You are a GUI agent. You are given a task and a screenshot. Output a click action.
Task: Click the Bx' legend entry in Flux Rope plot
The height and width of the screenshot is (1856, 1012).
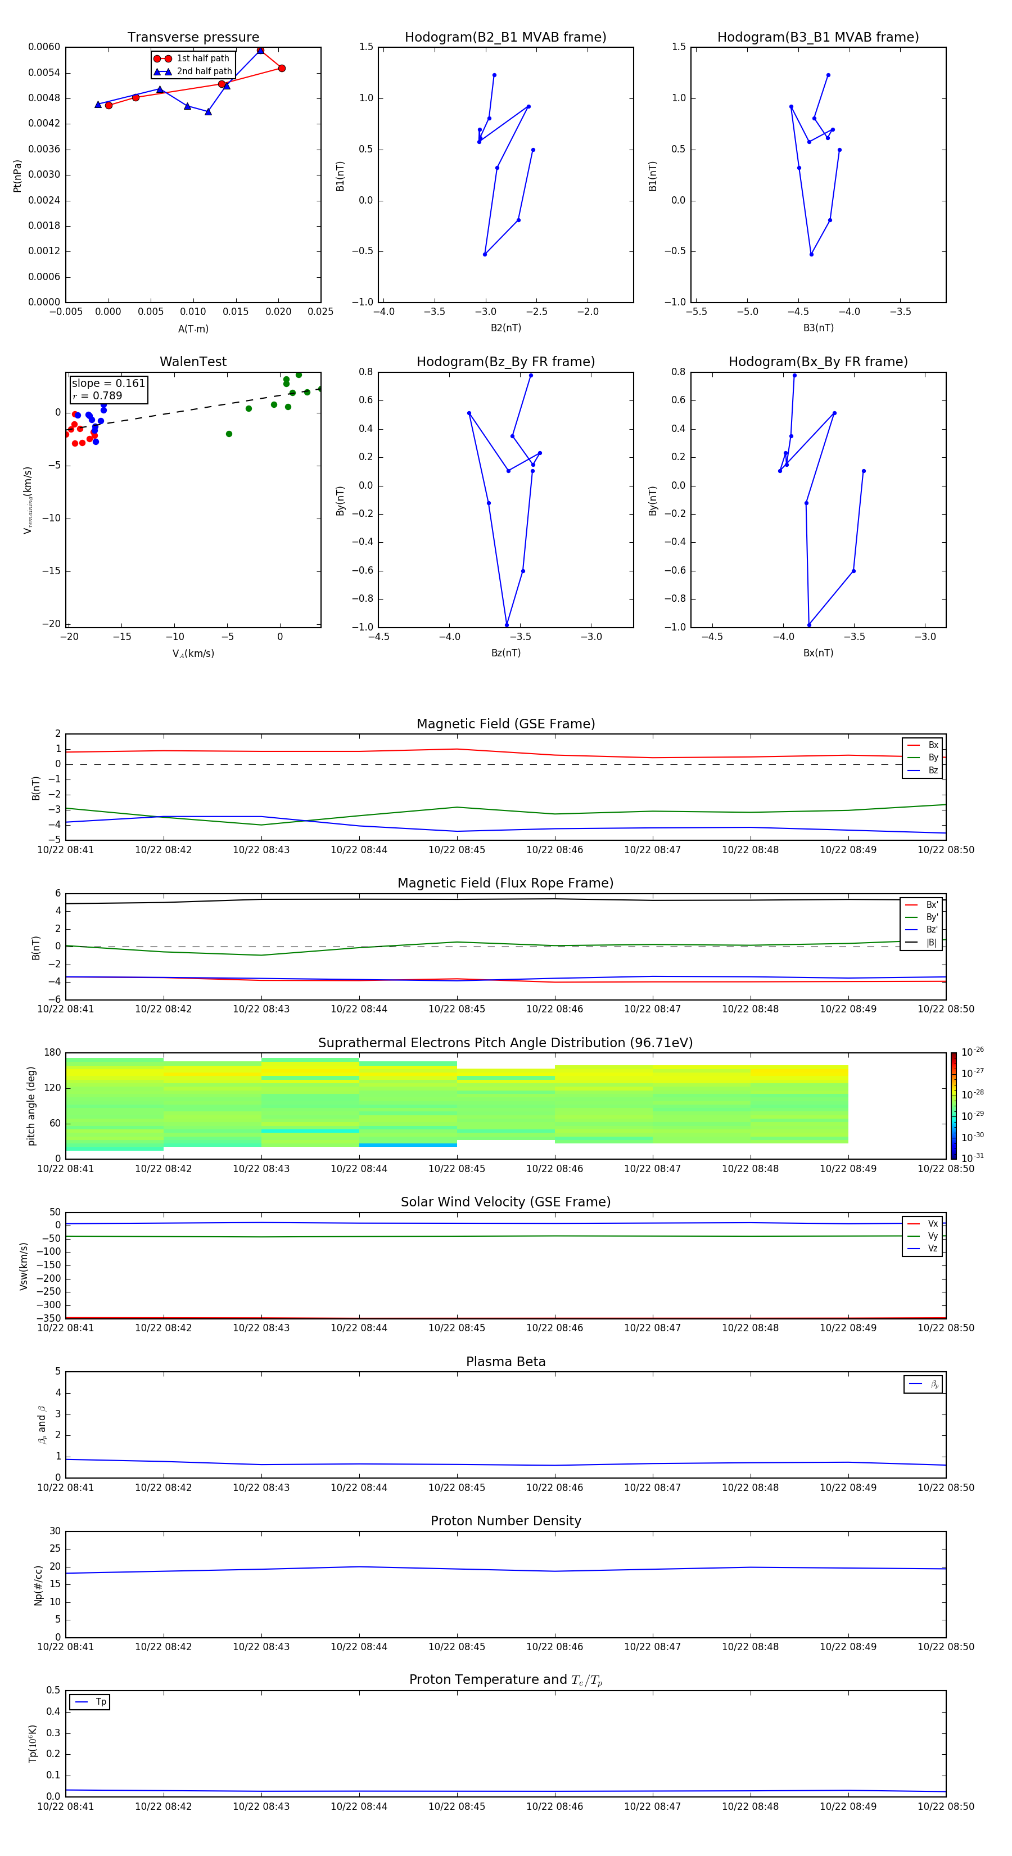click(921, 905)
